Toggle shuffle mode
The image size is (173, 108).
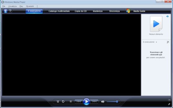[x=58, y=102]
